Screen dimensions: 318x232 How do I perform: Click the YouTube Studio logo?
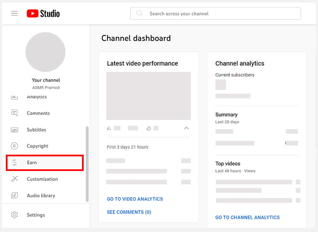tap(43, 13)
